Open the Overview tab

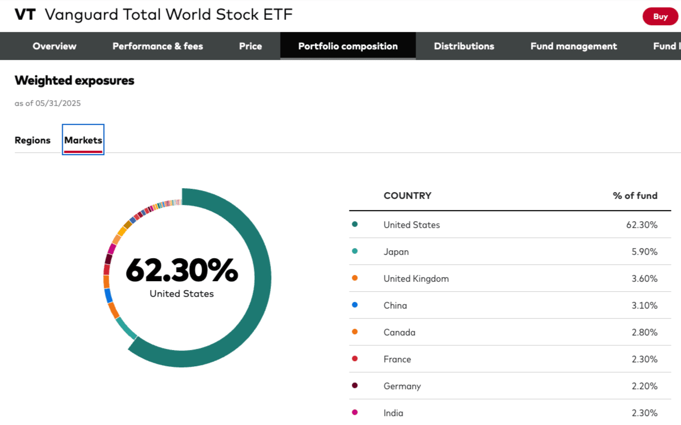pos(54,46)
